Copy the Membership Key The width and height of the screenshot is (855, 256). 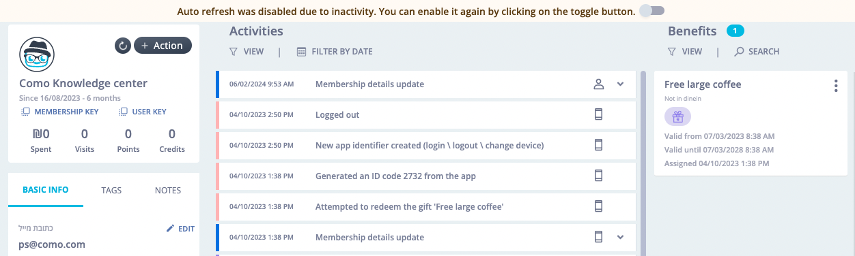coord(60,112)
